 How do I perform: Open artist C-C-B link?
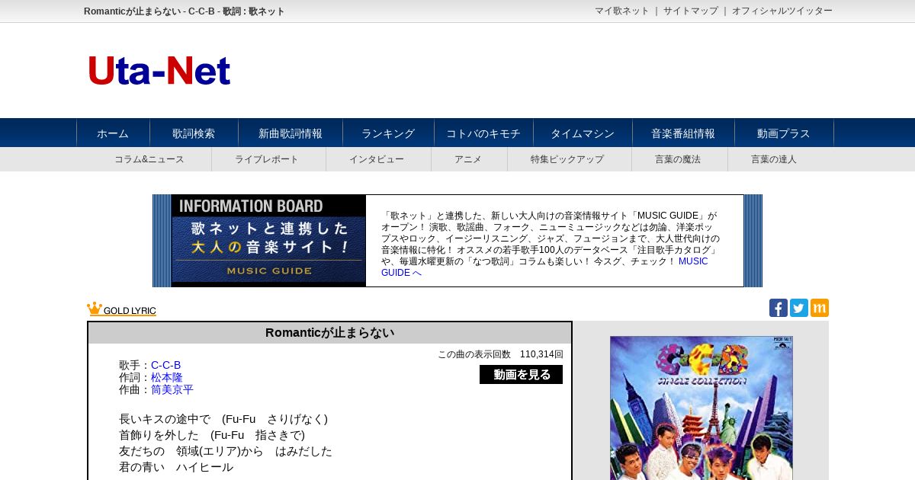tap(166, 365)
